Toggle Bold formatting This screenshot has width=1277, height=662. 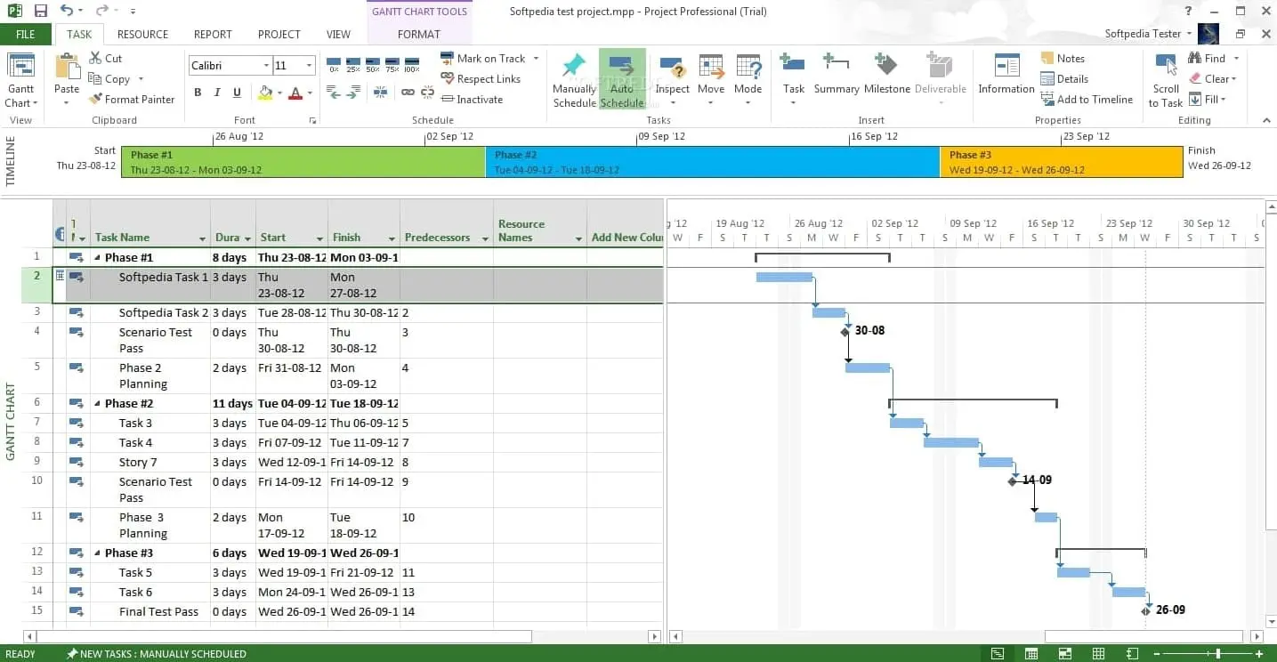point(198,93)
